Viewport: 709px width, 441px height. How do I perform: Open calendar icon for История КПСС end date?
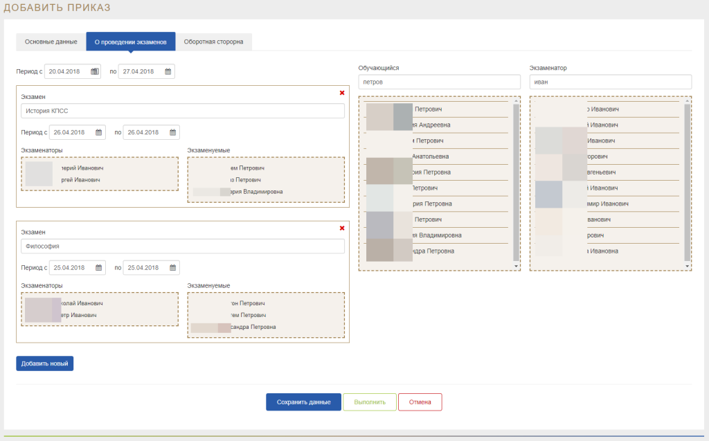click(x=172, y=132)
